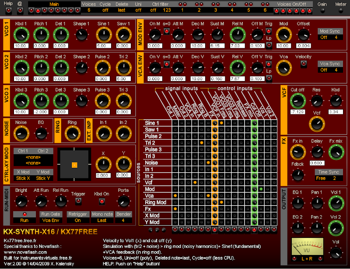350x269 pixels.
Task: Click the Pitch 3 value field -2.000
Action: point(41,112)
